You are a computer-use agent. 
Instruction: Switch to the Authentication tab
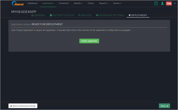point(62,15)
